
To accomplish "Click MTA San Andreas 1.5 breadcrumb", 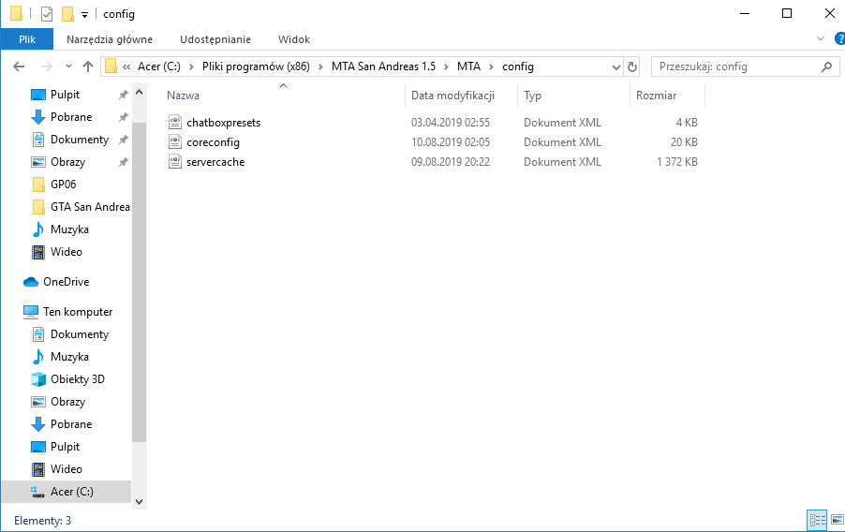I will click(x=383, y=66).
